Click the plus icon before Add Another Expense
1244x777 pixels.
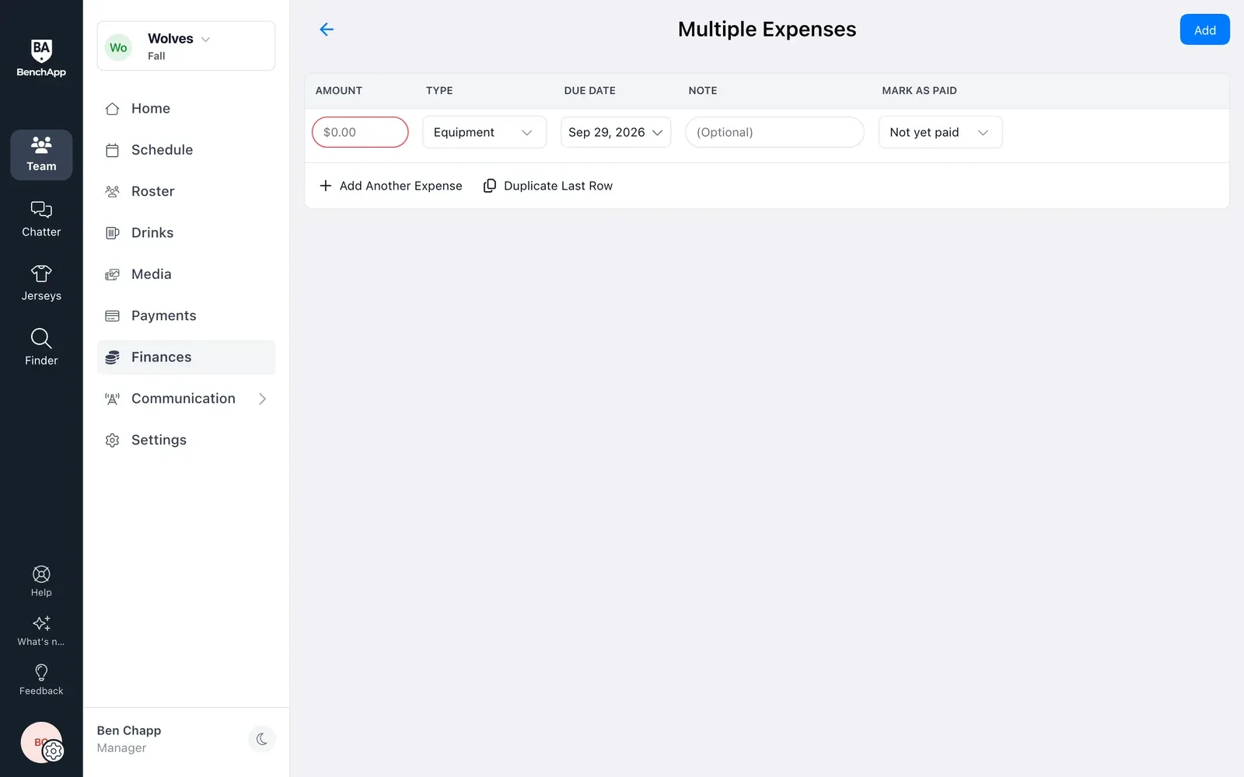coord(326,186)
